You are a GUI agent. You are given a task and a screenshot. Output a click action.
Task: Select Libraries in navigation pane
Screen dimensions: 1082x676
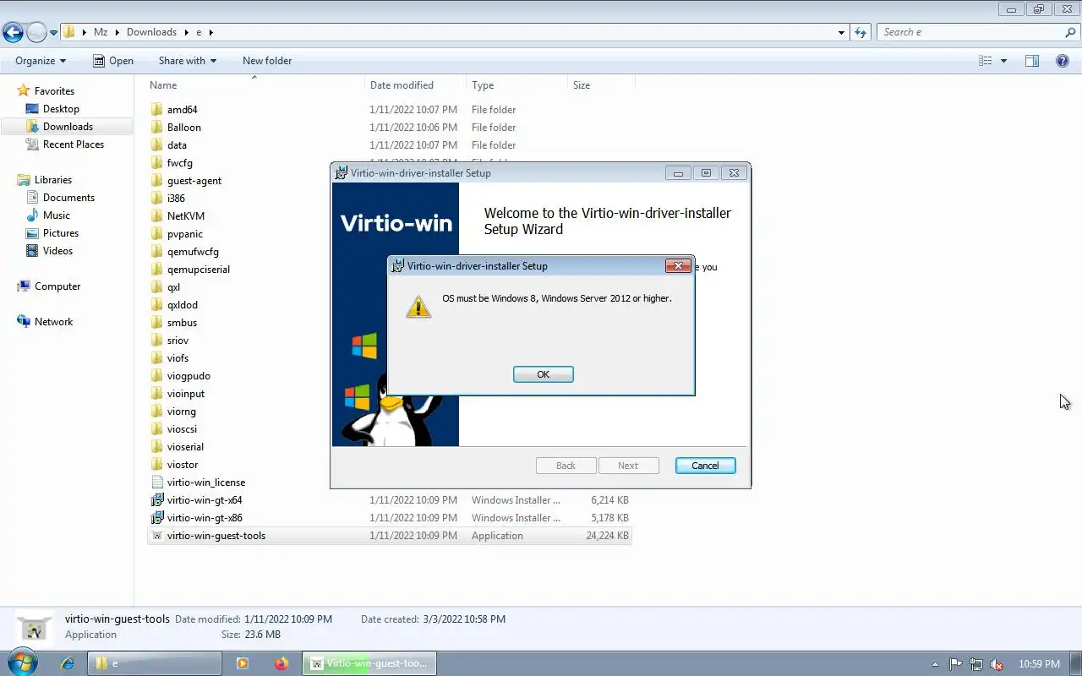[52, 180]
